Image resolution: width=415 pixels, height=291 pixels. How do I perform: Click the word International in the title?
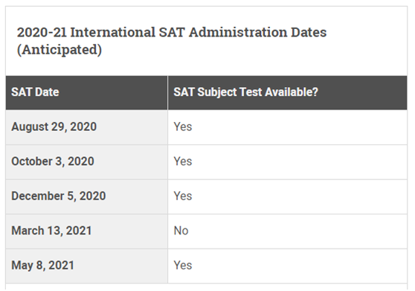pos(113,32)
